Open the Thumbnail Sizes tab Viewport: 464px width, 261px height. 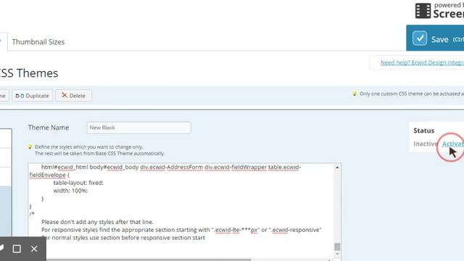tap(38, 42)
